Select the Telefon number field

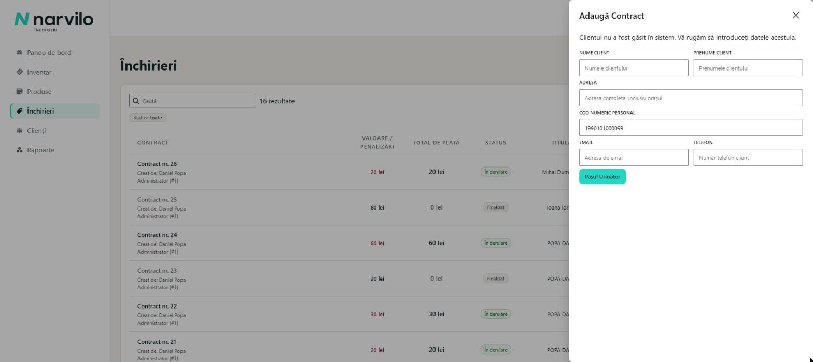click(x=748, y=157)
